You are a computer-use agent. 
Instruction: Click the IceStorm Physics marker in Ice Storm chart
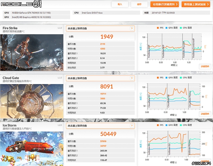click(189, 147)
